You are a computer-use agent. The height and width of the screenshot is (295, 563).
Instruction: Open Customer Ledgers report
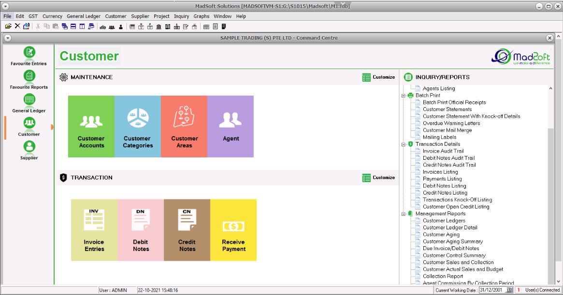[x=444, y=221]
